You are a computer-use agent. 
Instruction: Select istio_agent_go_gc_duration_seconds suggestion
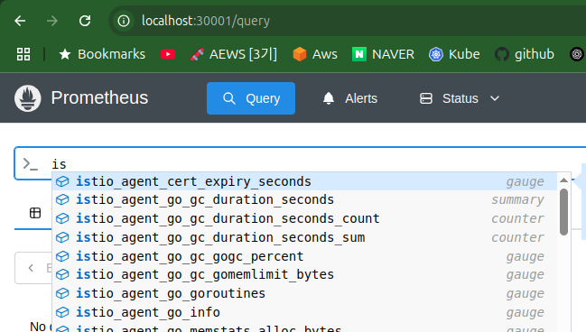coord(304,199)
